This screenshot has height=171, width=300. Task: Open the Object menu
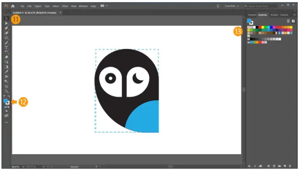pyautogui.click(x=37, y=6)
